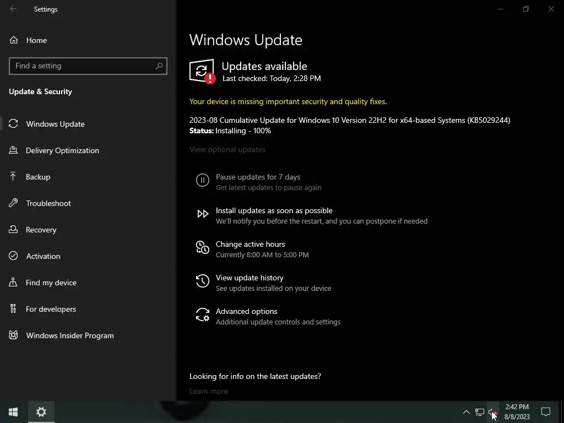
Task: Choose Install updates as soon as possible
Action: coord(274,210)
